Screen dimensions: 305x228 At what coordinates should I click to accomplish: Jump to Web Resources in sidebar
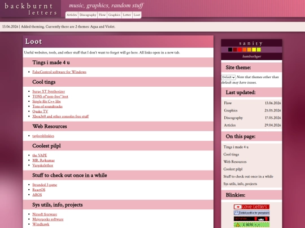coord(235,162)
